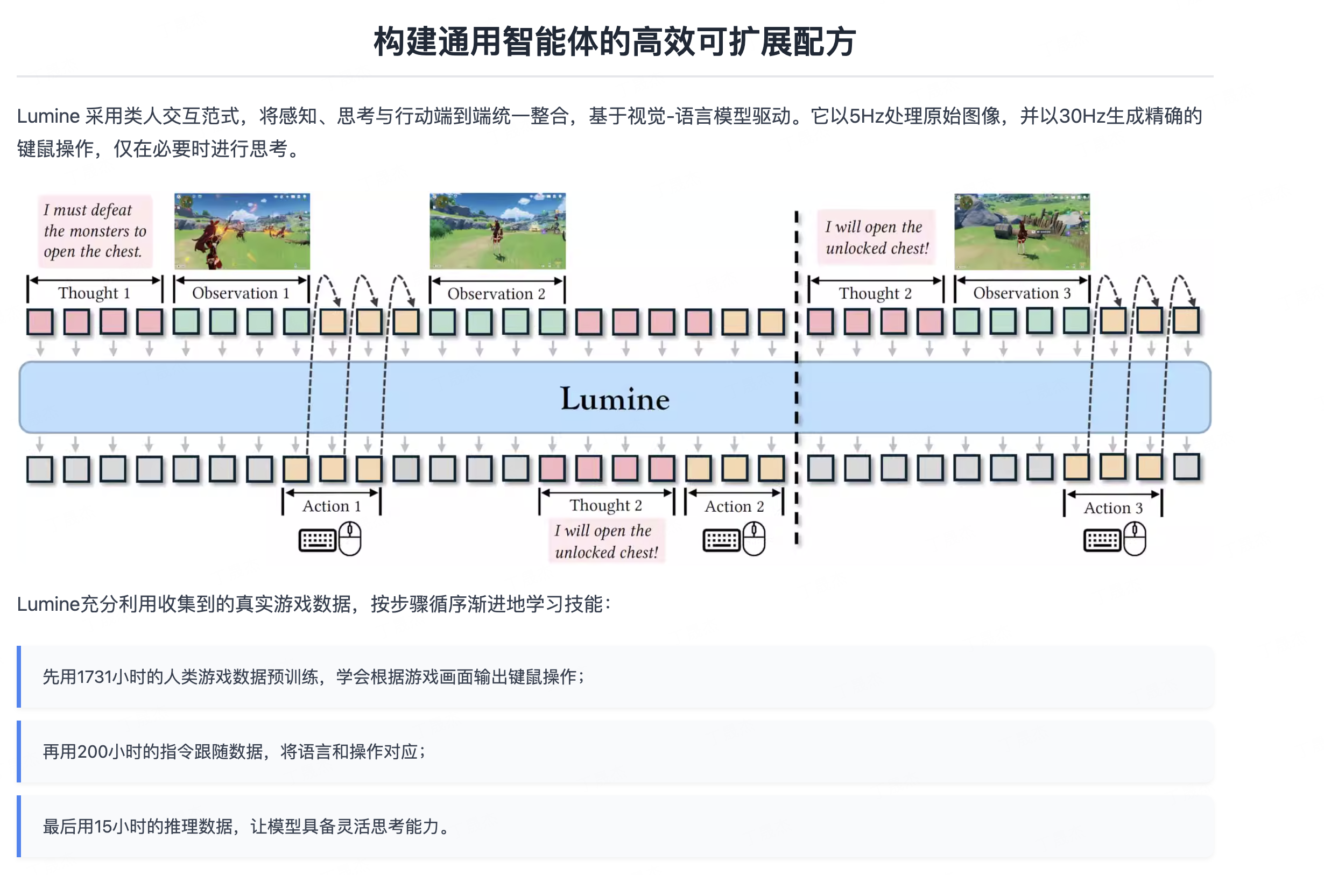Click the keyboard icon under Action 1
1324x875 pixels.
[x=317, y=540]
